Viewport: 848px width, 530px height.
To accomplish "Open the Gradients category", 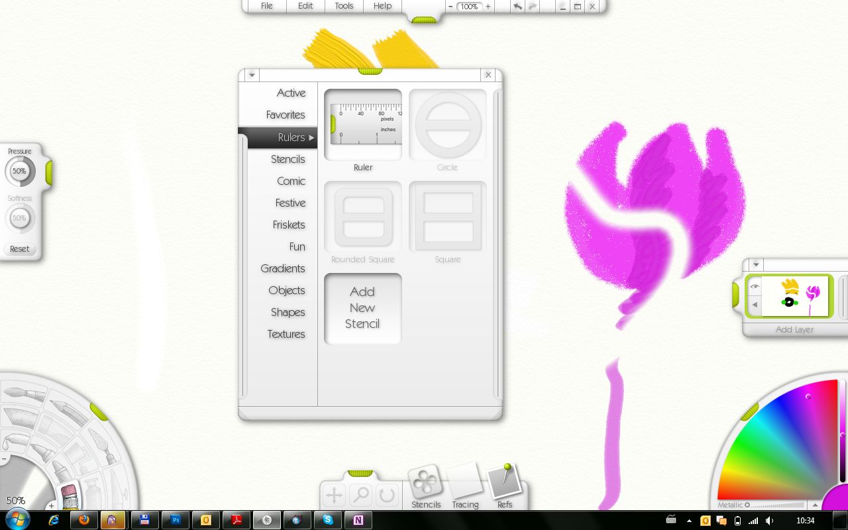I will pos(283,268).
